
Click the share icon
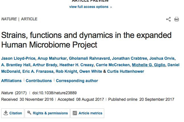[168, 19]
